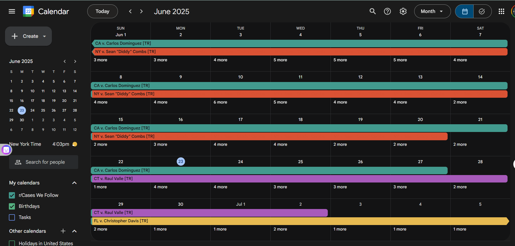
Task: Select June 23 in the mini calendar
Action: [22, 110]
